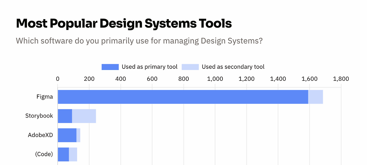This screenshot has width=367, height=165.
Task: Click the '1,000' axis tick label
Action: click(215, 79)
